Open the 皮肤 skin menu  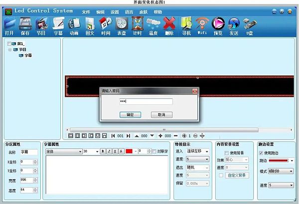click(x=144, y=11)
